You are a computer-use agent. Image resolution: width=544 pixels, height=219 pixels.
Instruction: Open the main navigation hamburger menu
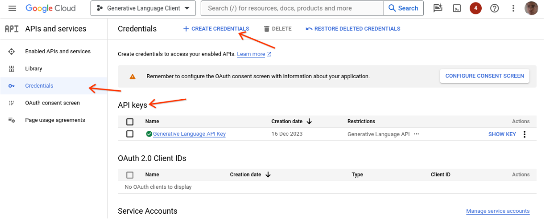pyautogui.click(x=12, y=8)
